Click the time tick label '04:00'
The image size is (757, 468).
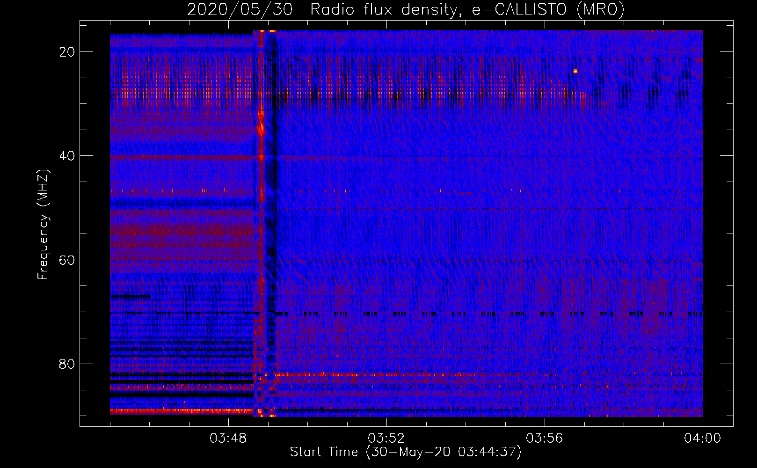point(703,439)
